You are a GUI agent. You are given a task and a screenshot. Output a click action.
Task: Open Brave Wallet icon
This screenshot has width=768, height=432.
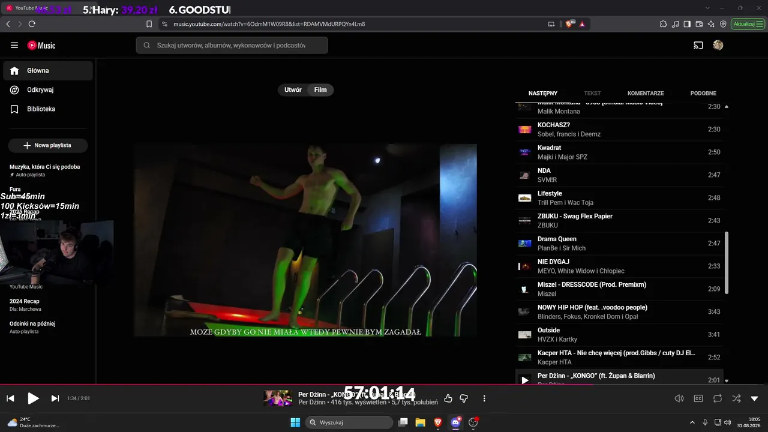699,24
